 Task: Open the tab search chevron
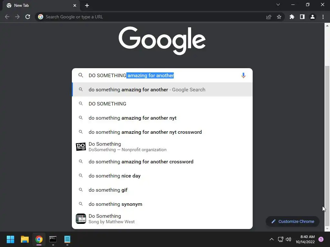278,5
